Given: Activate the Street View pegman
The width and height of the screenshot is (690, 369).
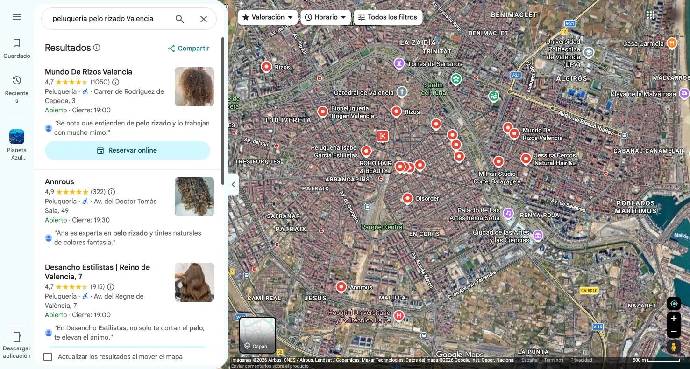Looking at the screenshot, I should point(674,347).
